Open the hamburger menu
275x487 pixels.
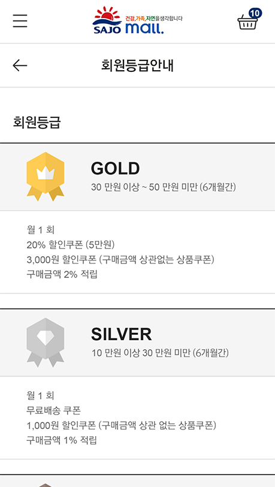(x=20, y=21)
